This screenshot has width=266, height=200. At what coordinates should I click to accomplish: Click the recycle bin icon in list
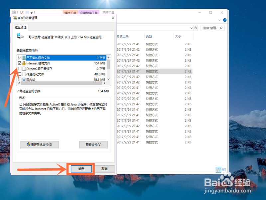point(24,79)
